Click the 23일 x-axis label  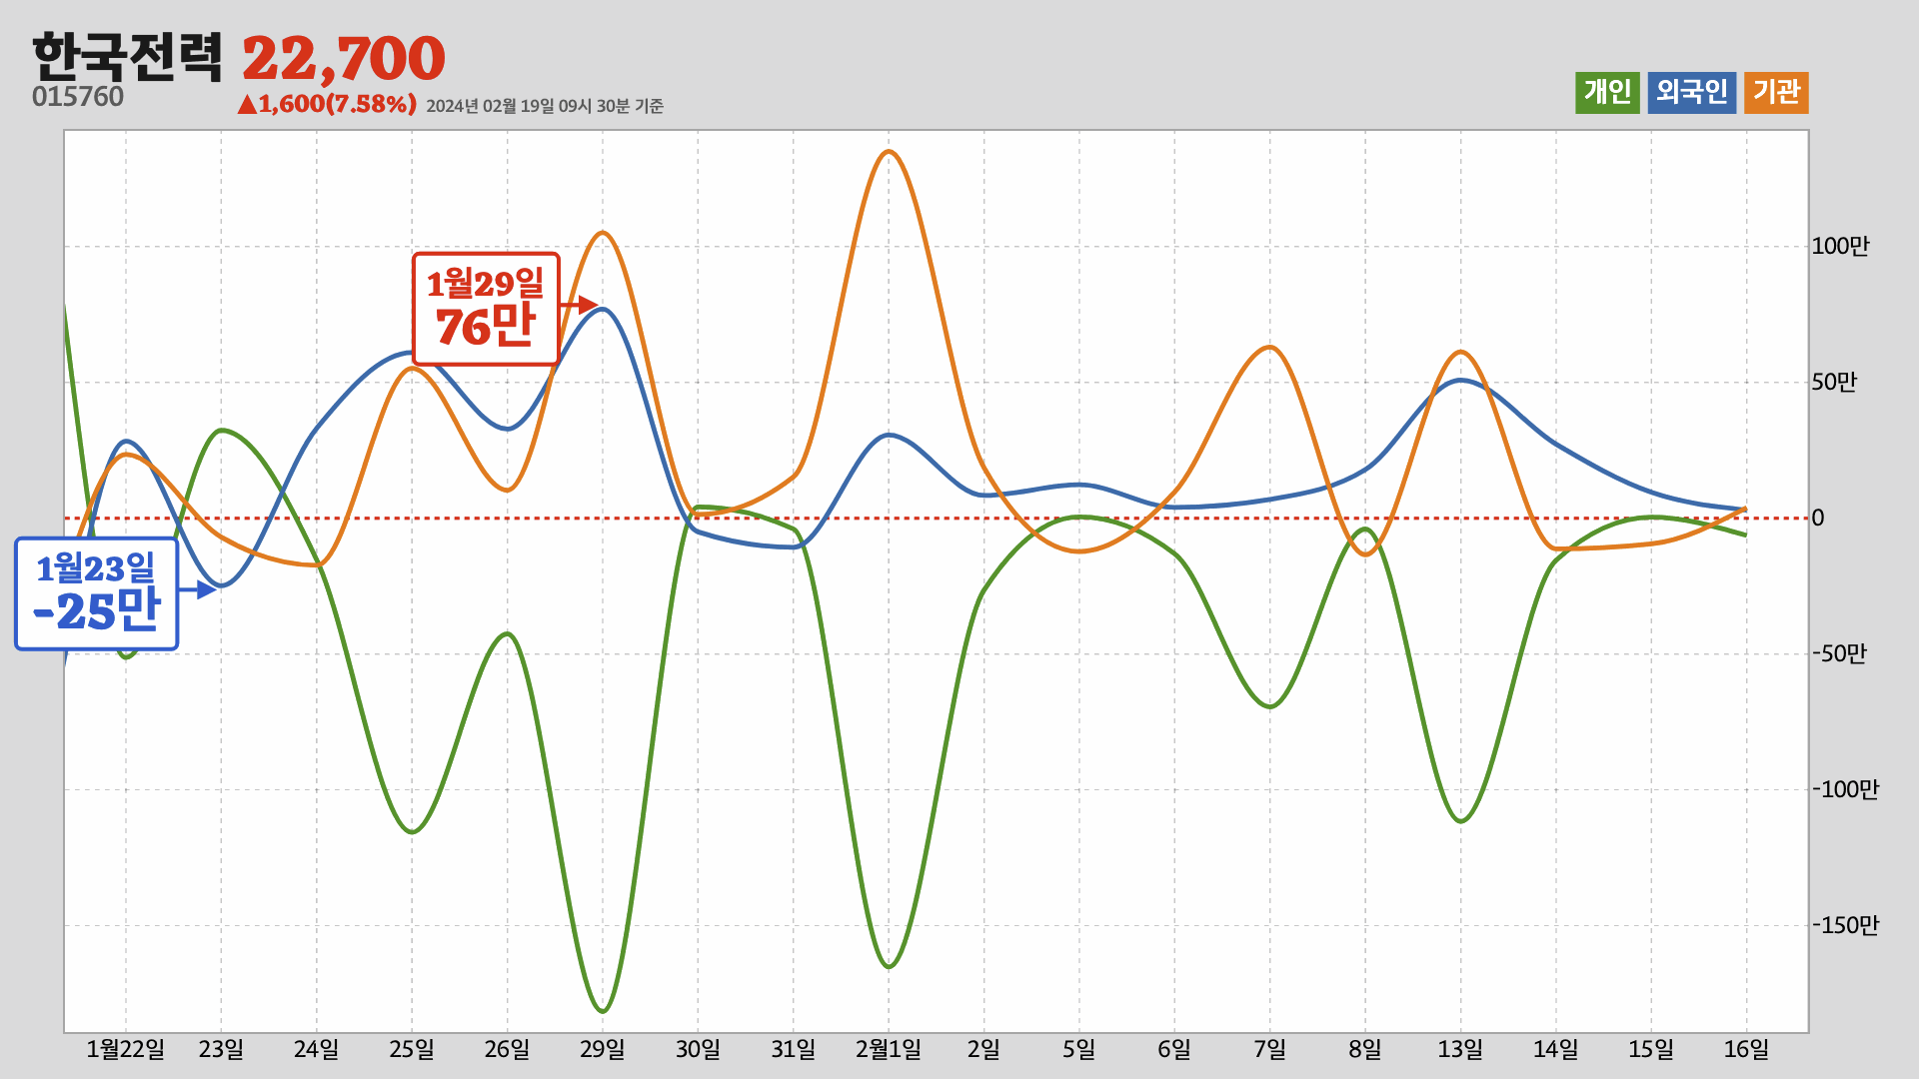221,1049
